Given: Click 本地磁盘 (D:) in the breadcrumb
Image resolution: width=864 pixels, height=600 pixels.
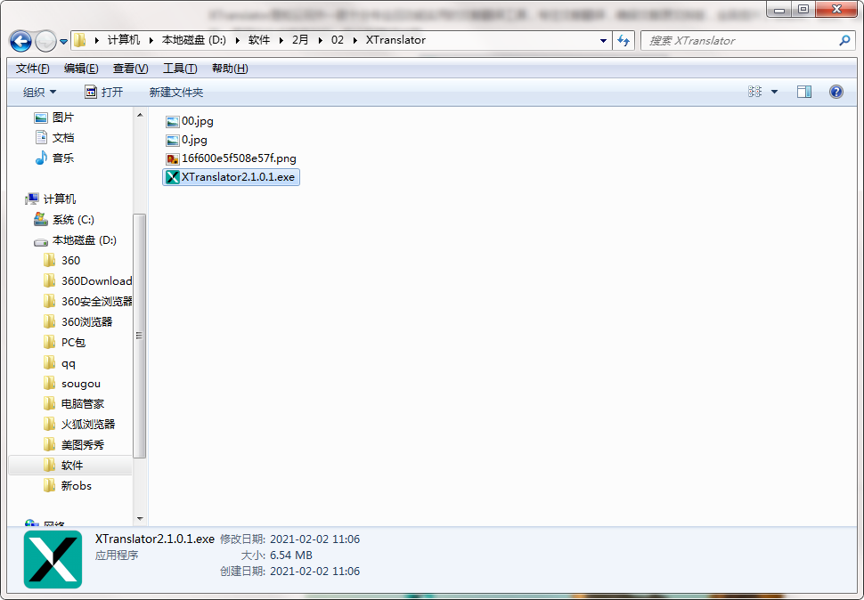Looking at the screenshot, I should click(x=194, y=40).
